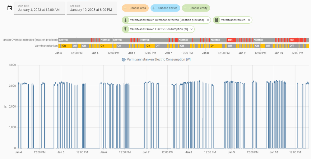Remove the Electric Consumption [W] chip
This screenshot has height=159, width=311.
pyautogui.click(x=192, y=29)
